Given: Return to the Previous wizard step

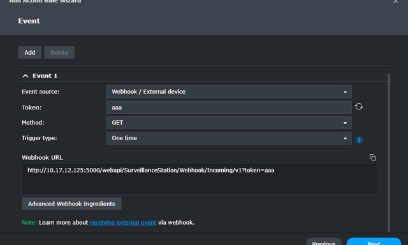Looking at the screenshot, I should [x=324, y=242].
